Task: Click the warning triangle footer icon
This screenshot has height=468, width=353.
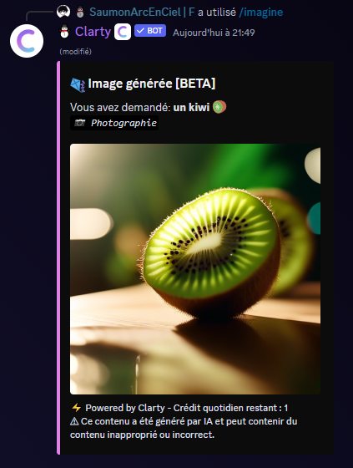Action: (74, 421)
